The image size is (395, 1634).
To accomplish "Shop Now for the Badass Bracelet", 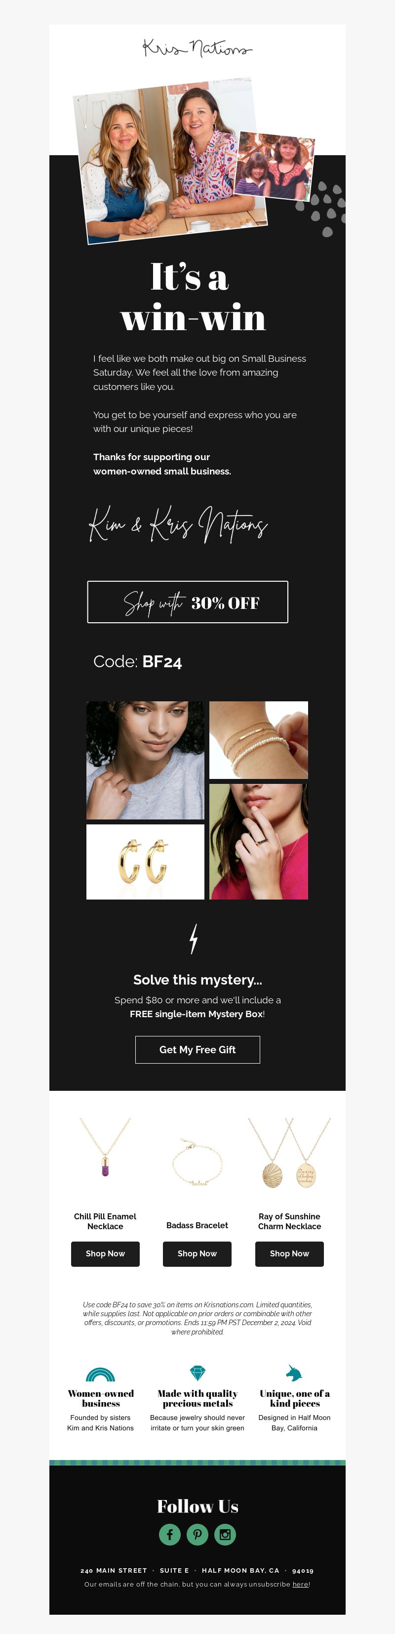I will pos(197,1254).
